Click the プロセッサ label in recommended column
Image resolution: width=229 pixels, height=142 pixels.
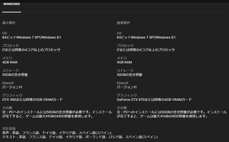coord(125,46)
